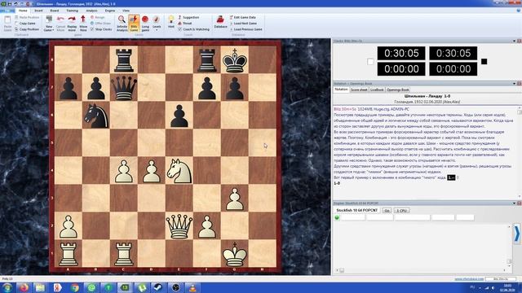Click the undo icon in the quick access toolbar

(15, 3)
